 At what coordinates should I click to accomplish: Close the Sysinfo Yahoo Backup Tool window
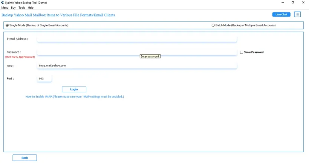click(x=303, y=2)
